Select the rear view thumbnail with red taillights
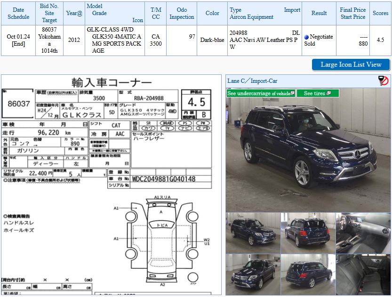This screenshot has height=297, width=392. [x=308, y=233]
